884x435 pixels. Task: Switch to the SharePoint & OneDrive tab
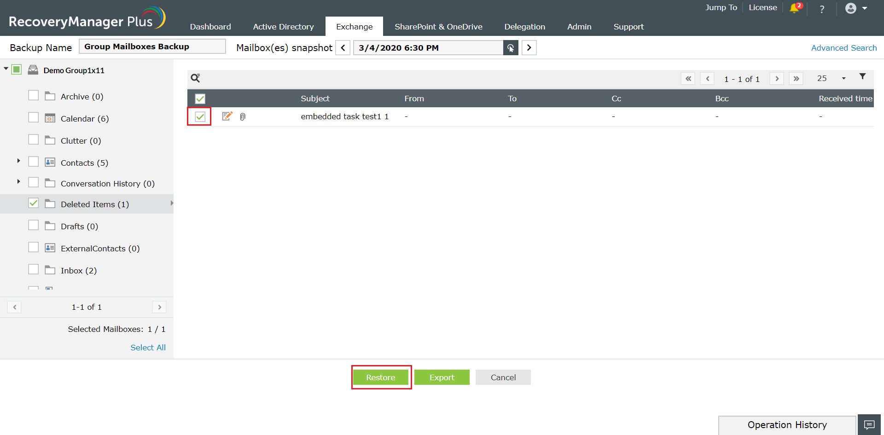tap(438, 26)
